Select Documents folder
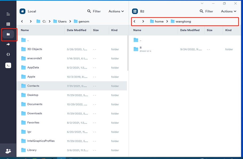The width and height of the screenshot is (243, 159). 72,104
